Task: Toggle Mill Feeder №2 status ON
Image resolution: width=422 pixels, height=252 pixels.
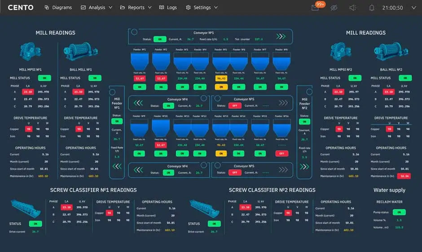Action: tap(304, 122)
